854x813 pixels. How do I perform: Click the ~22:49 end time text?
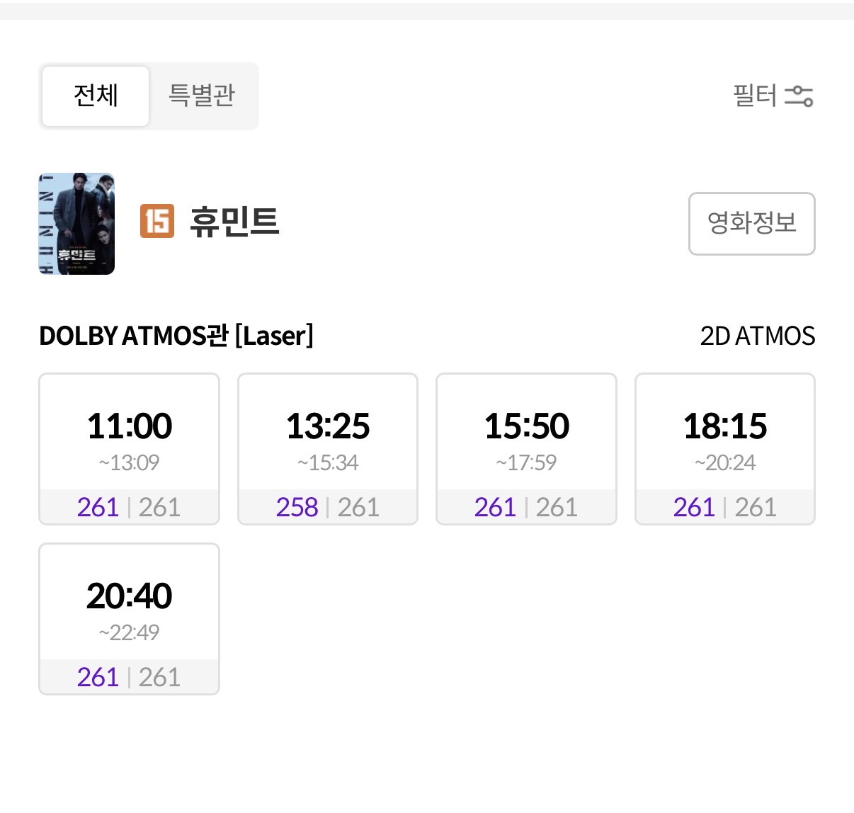click(129, 632)
